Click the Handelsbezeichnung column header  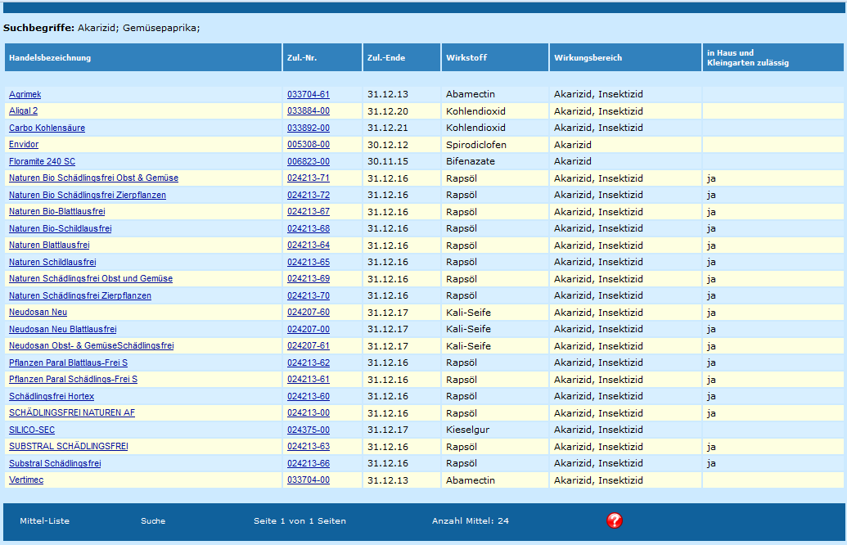[x=143, y=57]
